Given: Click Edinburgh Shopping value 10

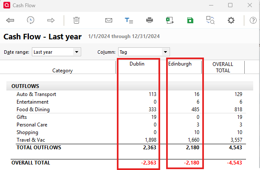Looking at the screenshot, I should [197, 132].
